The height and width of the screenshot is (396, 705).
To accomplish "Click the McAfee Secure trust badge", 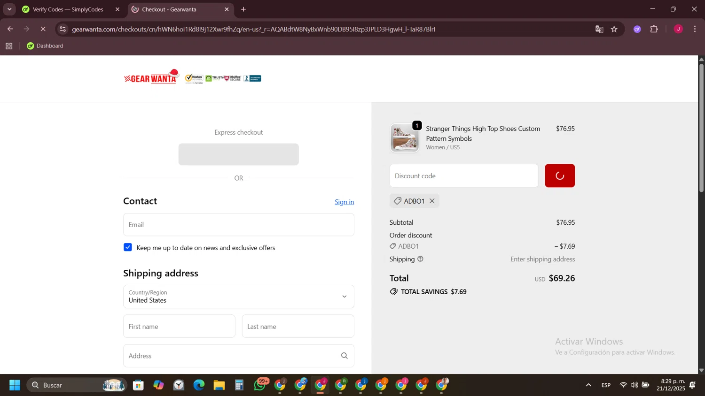I will (x=233, y=78).
